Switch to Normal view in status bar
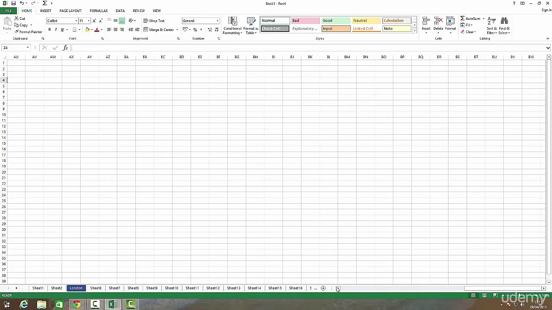Image resolution: width=552 pixels, height=310 pixels. point(473,295)
